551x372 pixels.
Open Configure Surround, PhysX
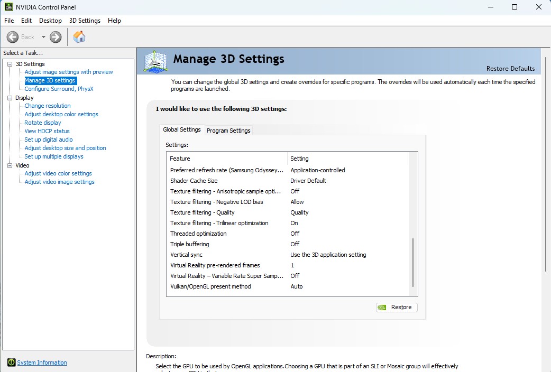(59, 89)
